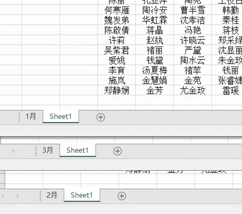Select the cell containing 秦桂
This screenshot has height=214, width=242.
click(x=227, y=20)
